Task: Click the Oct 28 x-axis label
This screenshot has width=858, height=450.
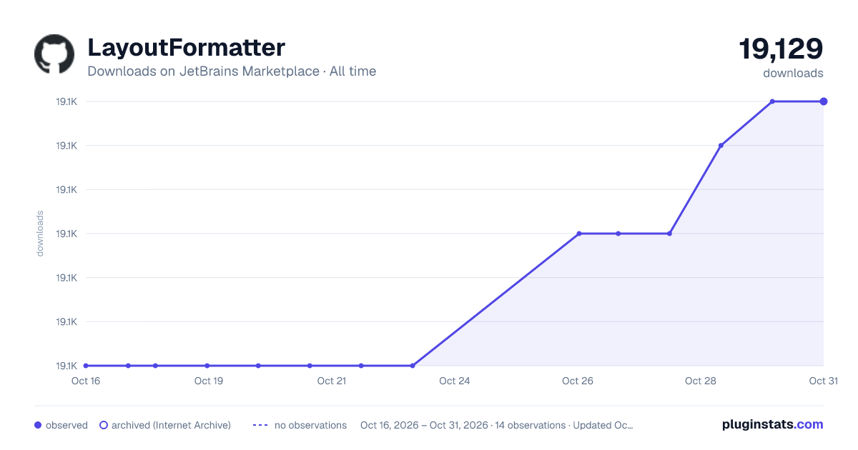Action: coord(701,381)
